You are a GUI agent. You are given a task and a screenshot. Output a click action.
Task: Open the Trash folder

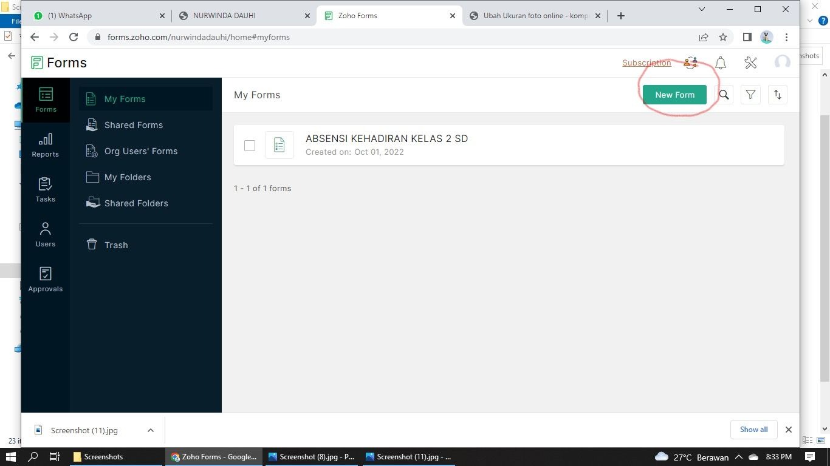pos(146,245)
